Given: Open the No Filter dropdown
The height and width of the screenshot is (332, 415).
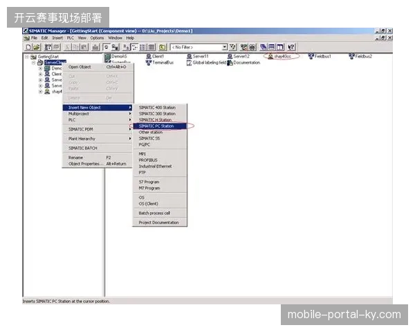Looking at the screenshot, I should (x=224, y=47).
